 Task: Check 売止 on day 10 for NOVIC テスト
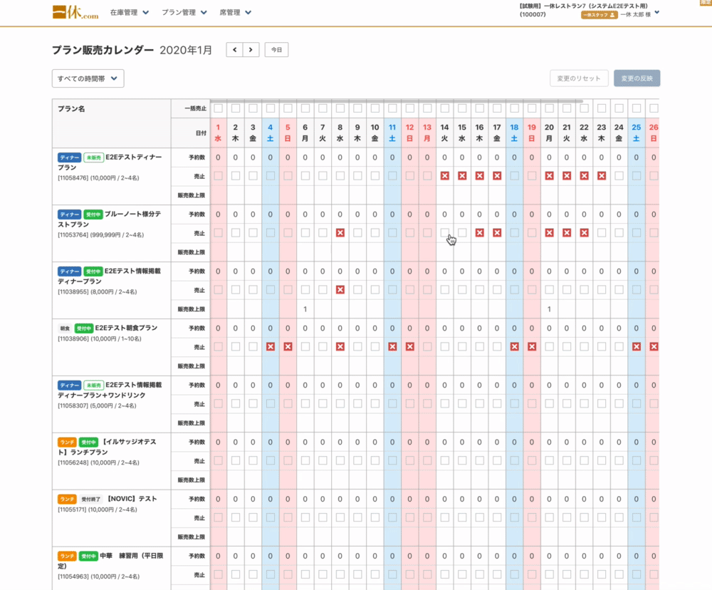375,517
